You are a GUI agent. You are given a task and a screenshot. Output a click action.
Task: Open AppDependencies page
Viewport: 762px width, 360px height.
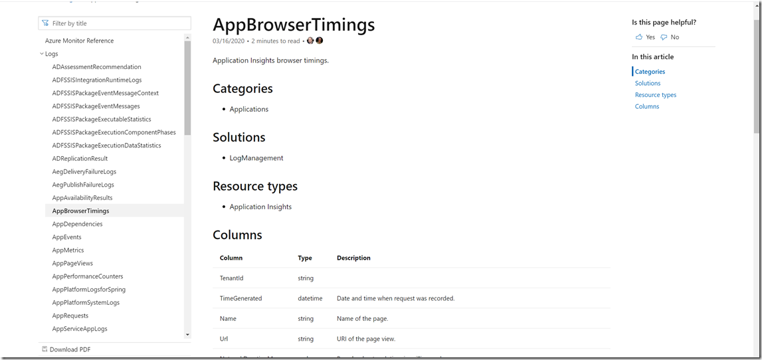[77, 225]
